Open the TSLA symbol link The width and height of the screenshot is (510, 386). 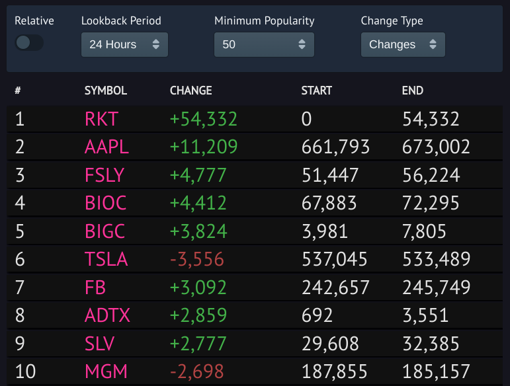point(106,259)
